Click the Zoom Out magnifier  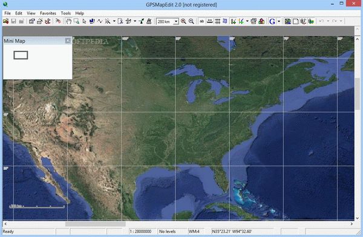point(191,22)
